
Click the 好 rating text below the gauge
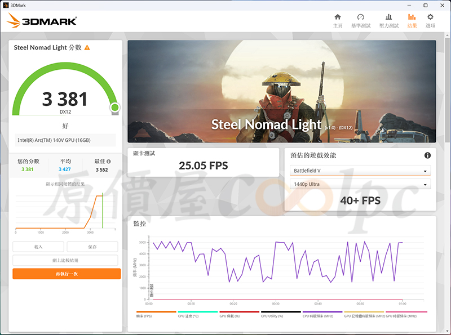point(65,126)
